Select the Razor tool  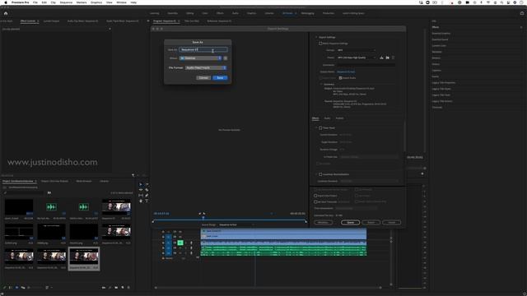coord(147,190)
